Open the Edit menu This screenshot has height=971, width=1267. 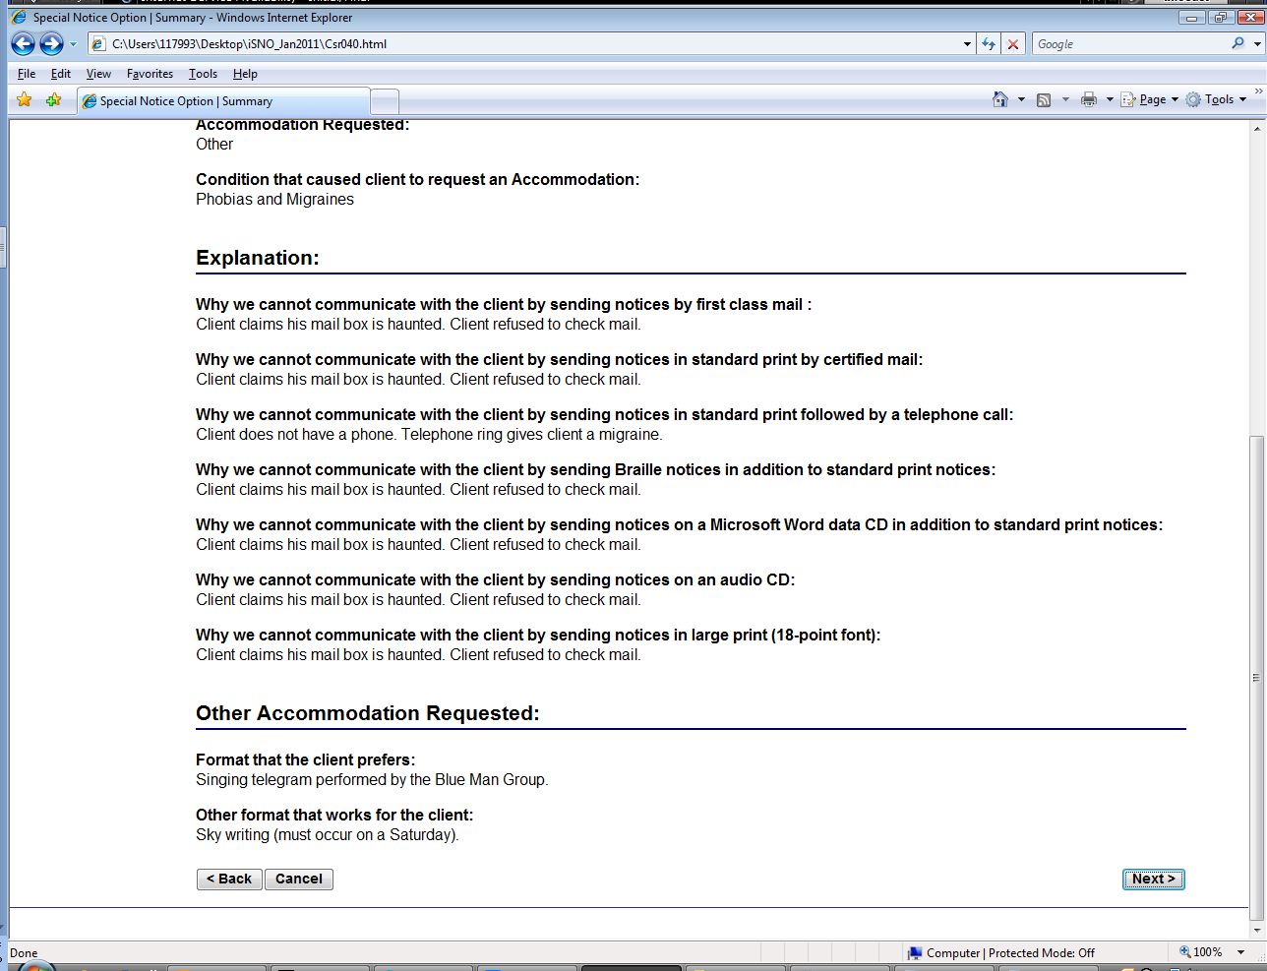61,74
